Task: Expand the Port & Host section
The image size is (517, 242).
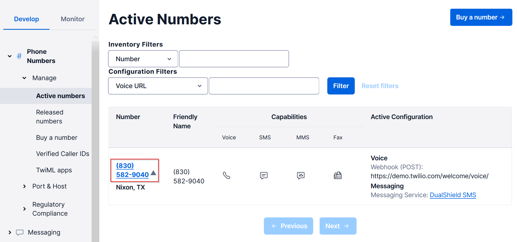Action: [24, 186]
